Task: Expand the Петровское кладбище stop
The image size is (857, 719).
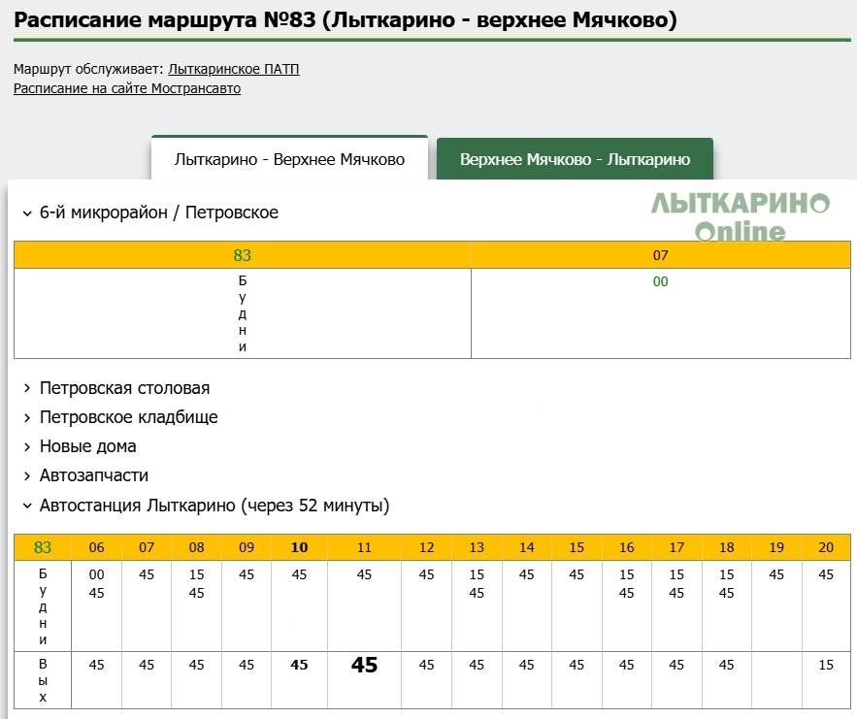Action: coord(128,417)
